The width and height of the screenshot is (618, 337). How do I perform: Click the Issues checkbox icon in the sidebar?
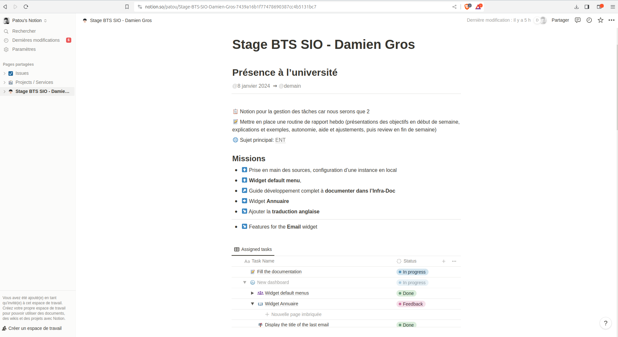(11, 73)
